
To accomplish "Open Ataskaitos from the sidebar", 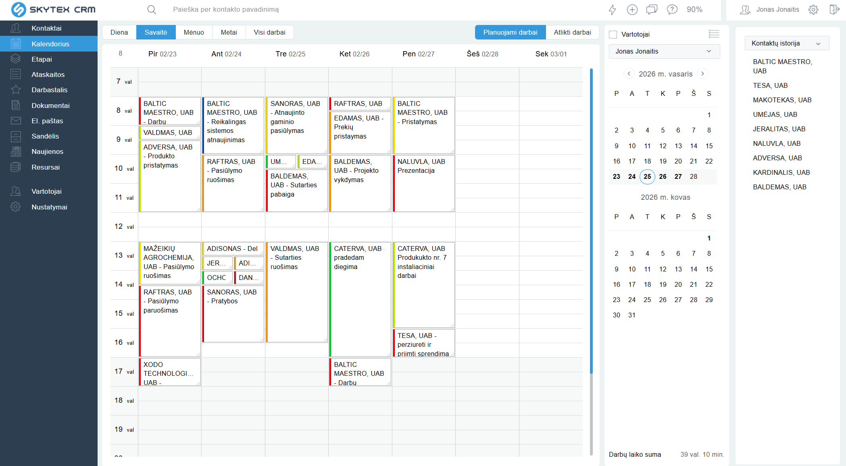I will (x=49, y=75).
